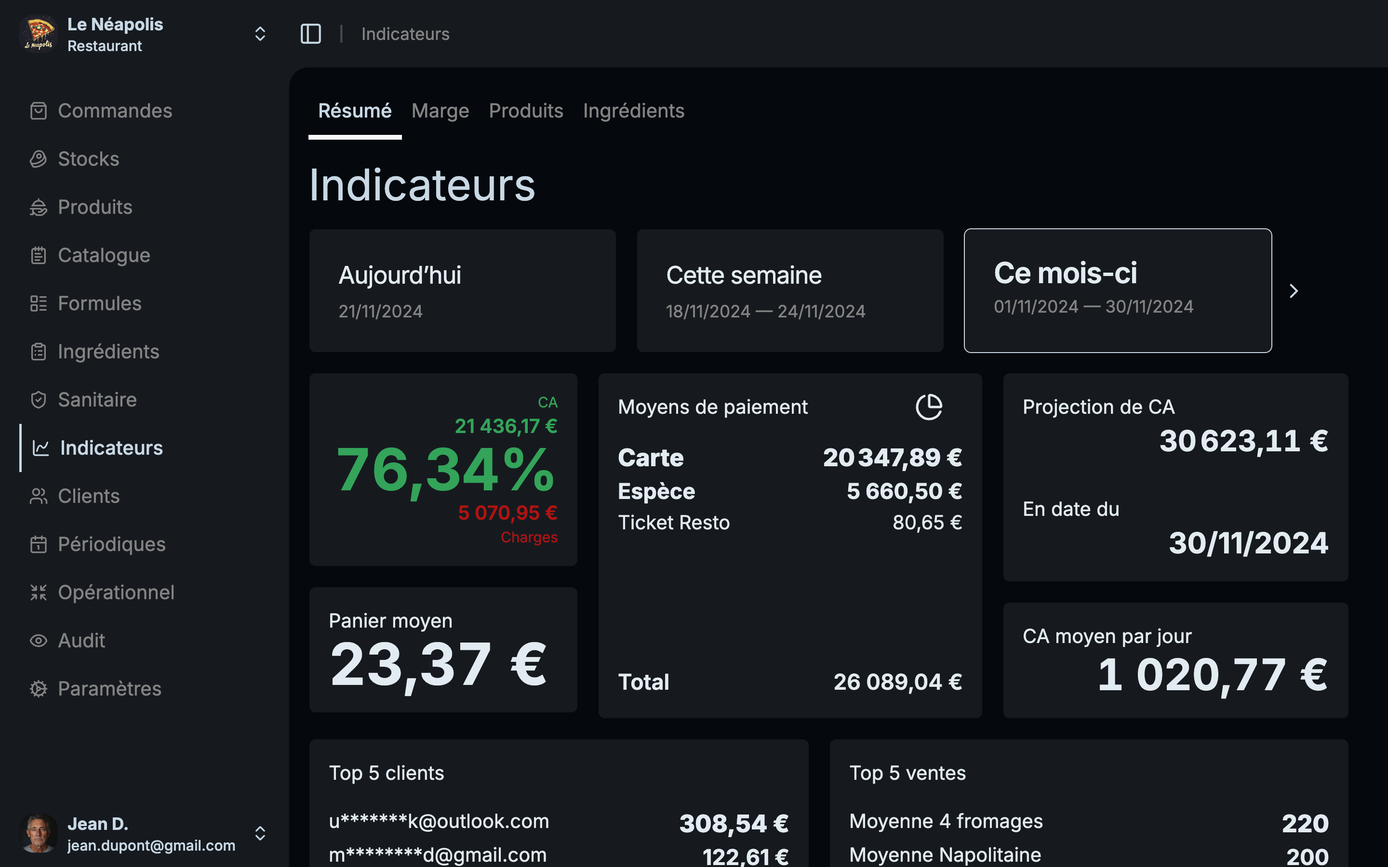1388x867 pixels.
Task: Open the Commandes section
Action: click(x=114, y=111)
